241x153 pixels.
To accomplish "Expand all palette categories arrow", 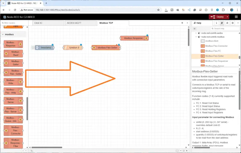I will [26, 151].
